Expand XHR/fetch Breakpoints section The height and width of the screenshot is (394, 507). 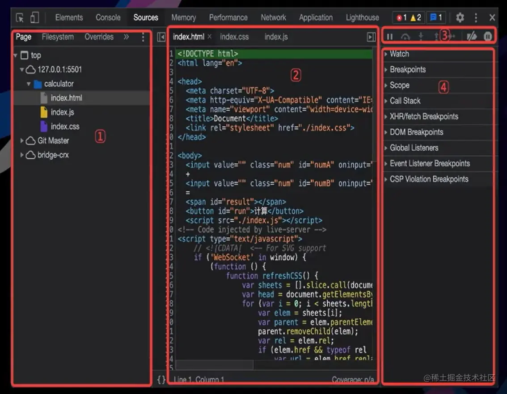438,116
